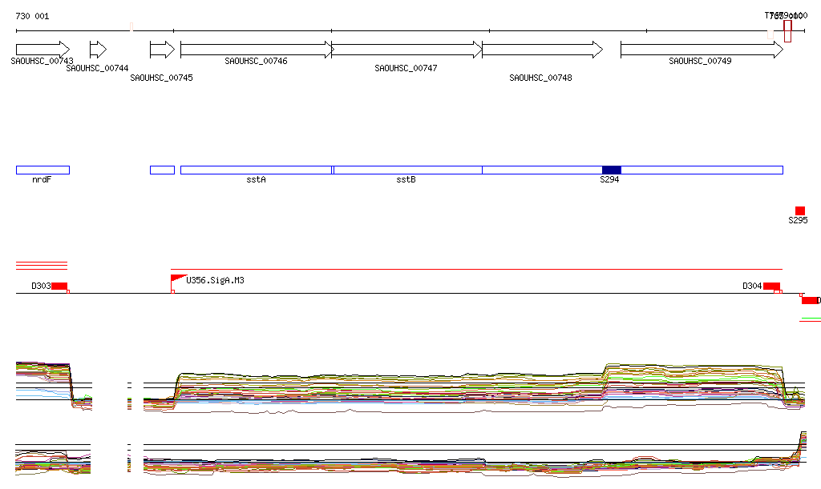Screen dimensions: 821x489
Task: Click the U356.SigA.M3 text label
Action: [x=215, y=280]
